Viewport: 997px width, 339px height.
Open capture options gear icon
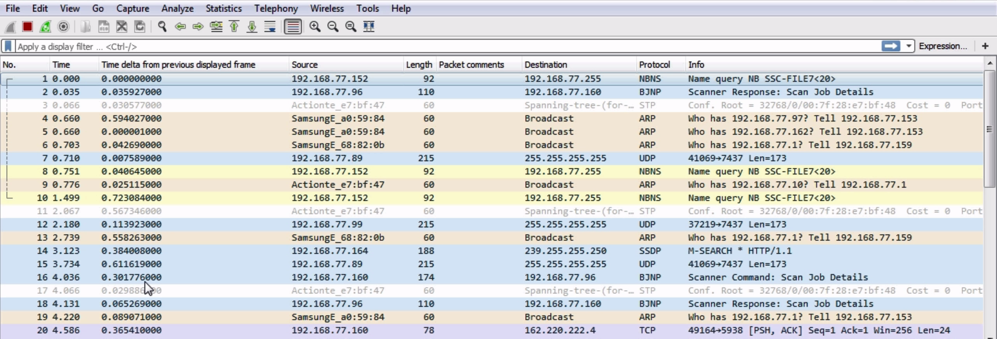click(x=63, y=26)
